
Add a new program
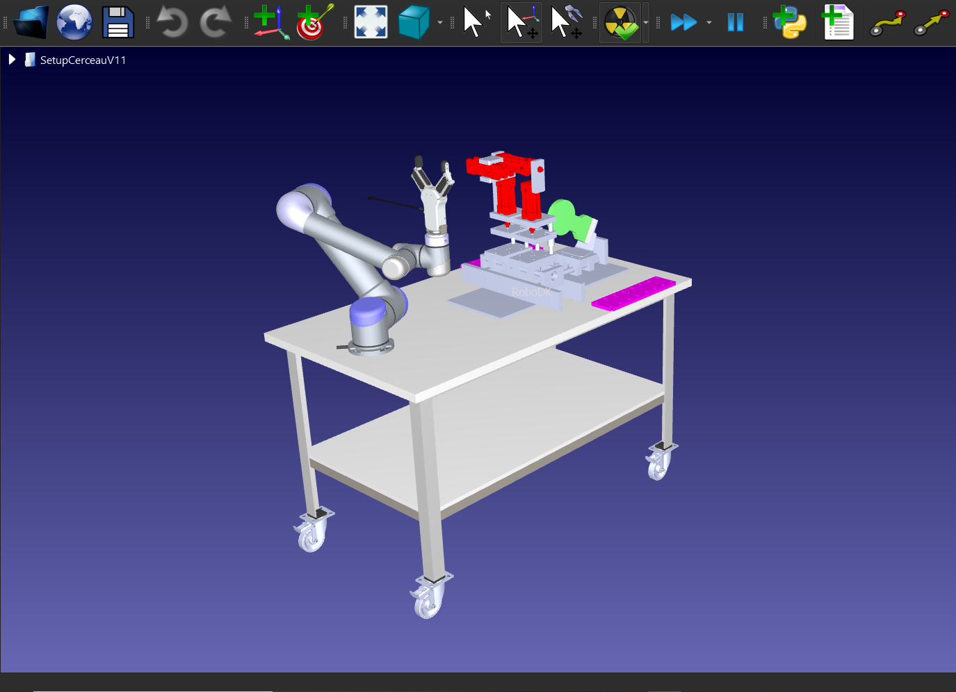(x=838, y=22)
